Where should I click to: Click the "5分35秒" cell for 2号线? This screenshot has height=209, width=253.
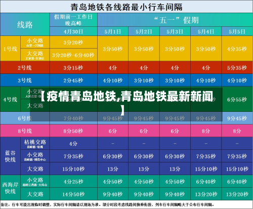pyautogui.click(x=237, y=67)
